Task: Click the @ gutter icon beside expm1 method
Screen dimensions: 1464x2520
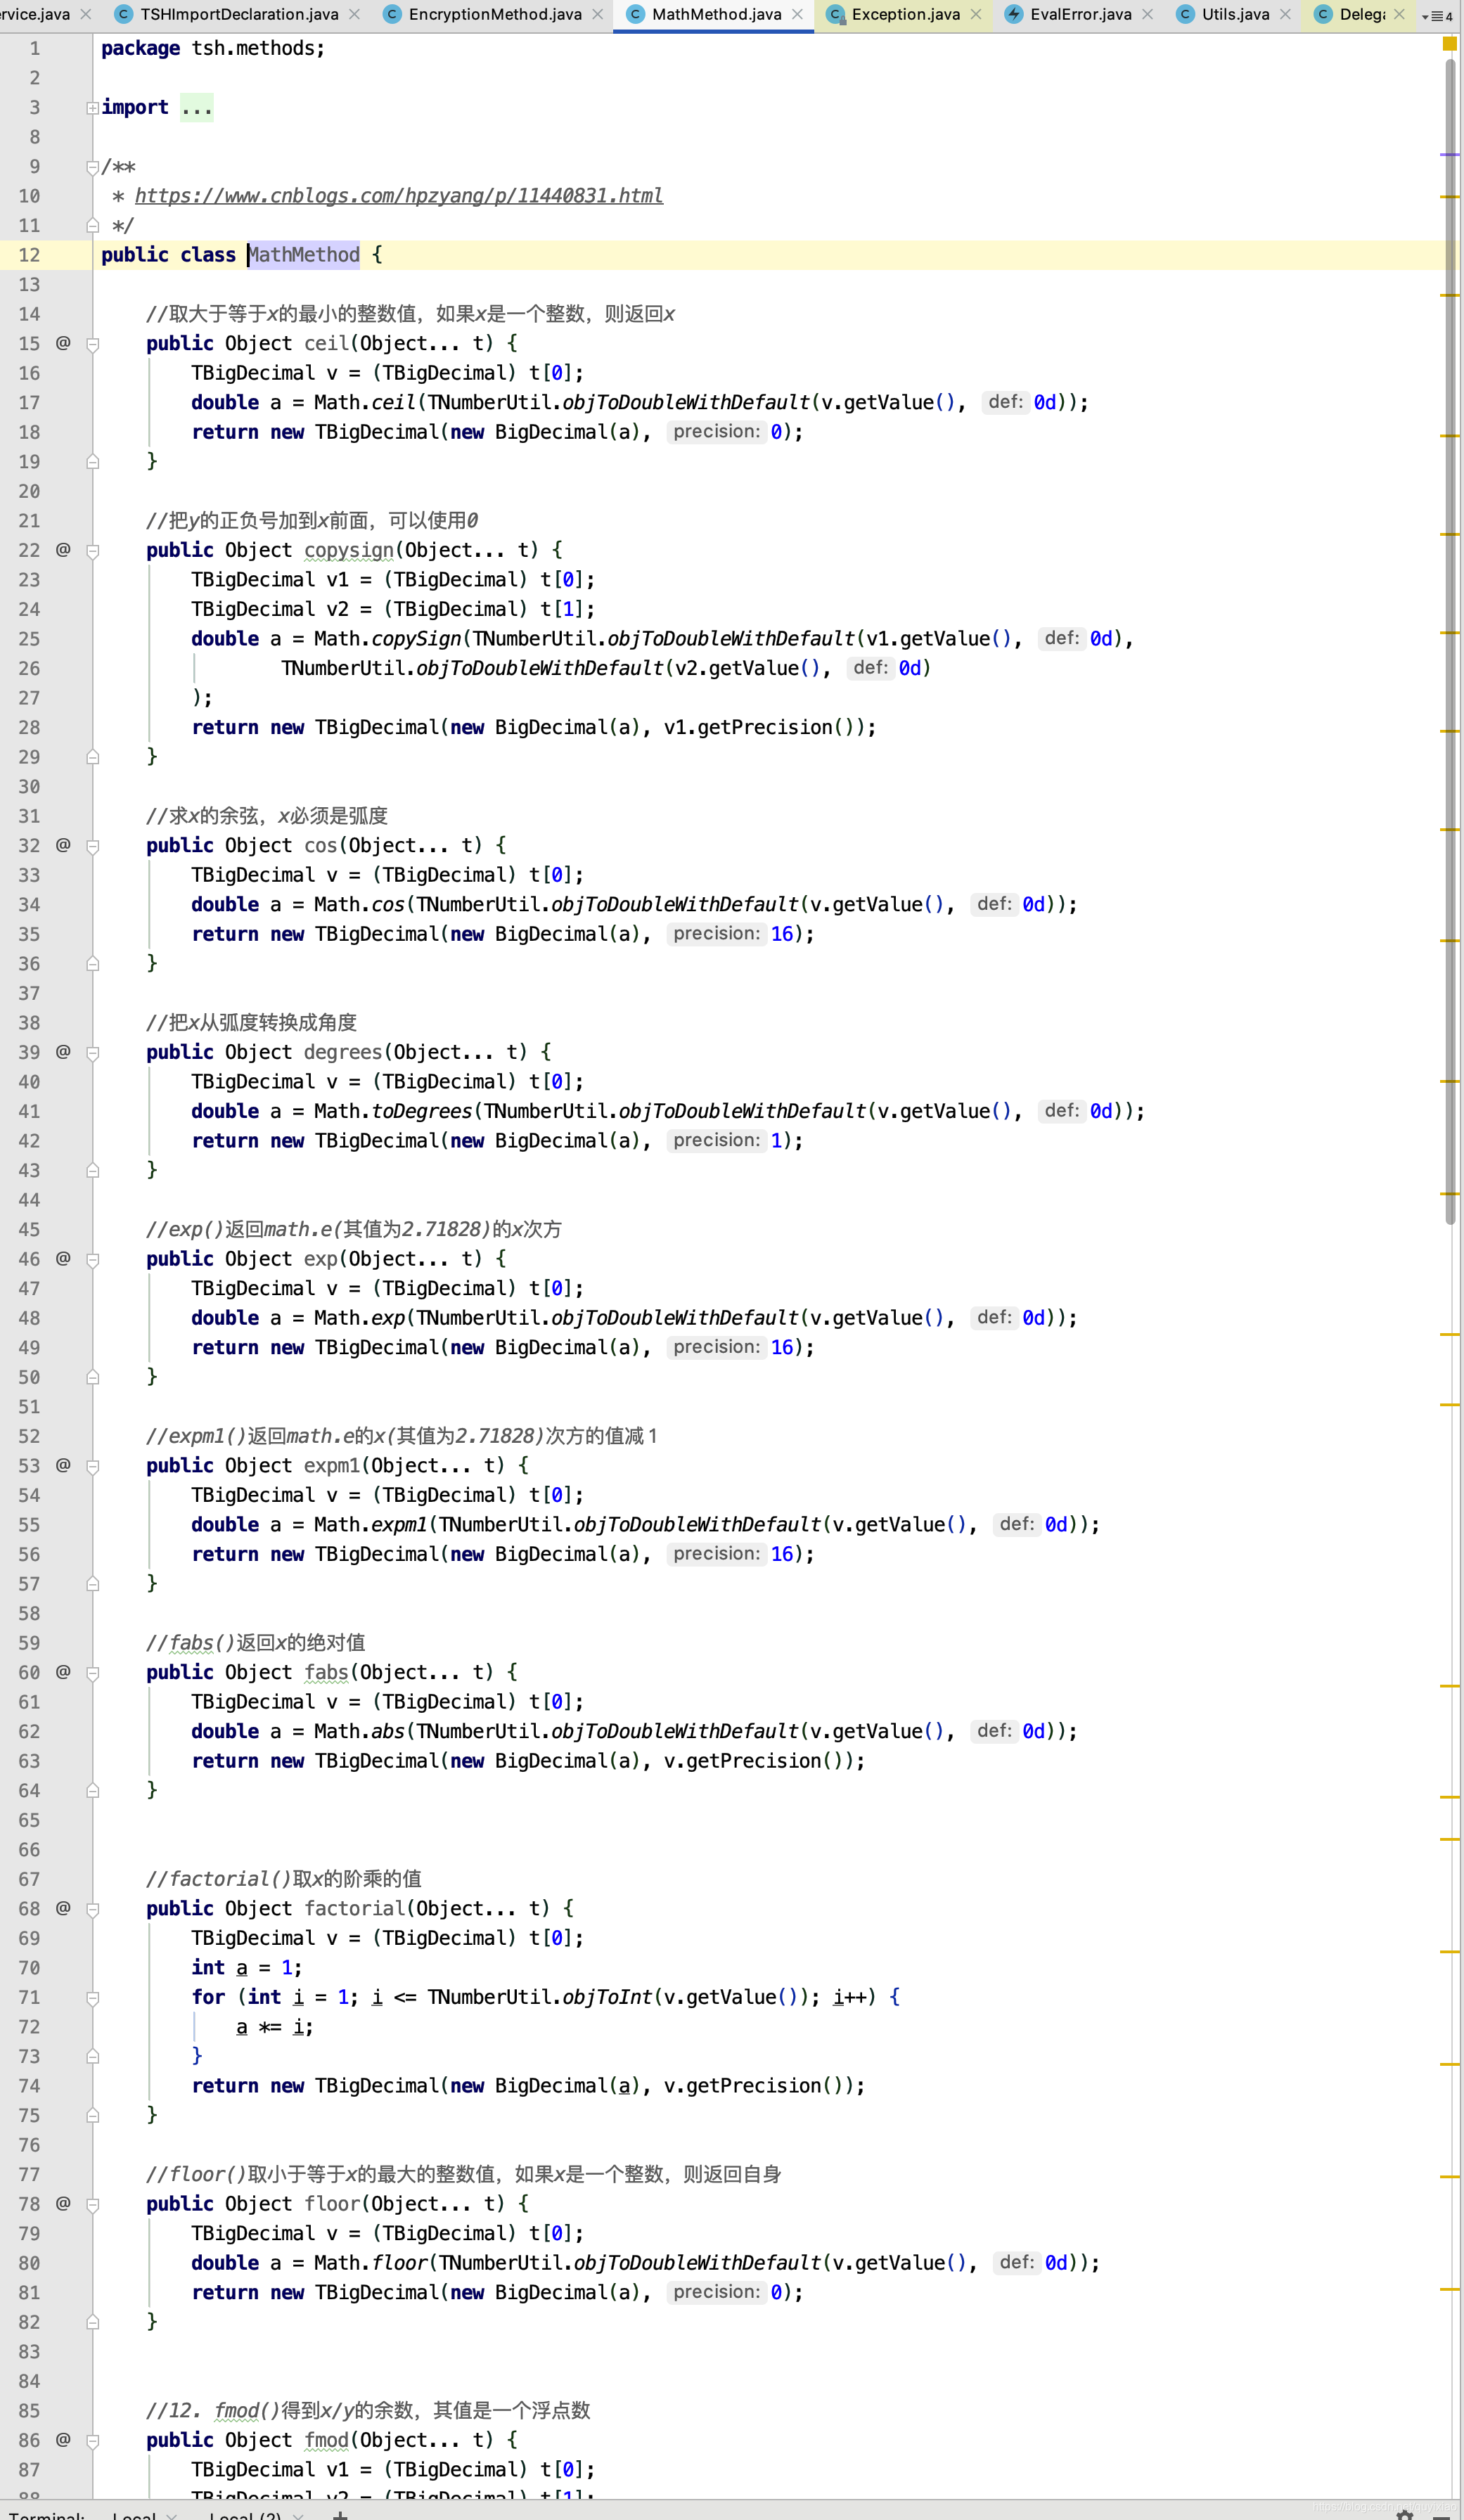Action: (63, 1465)
